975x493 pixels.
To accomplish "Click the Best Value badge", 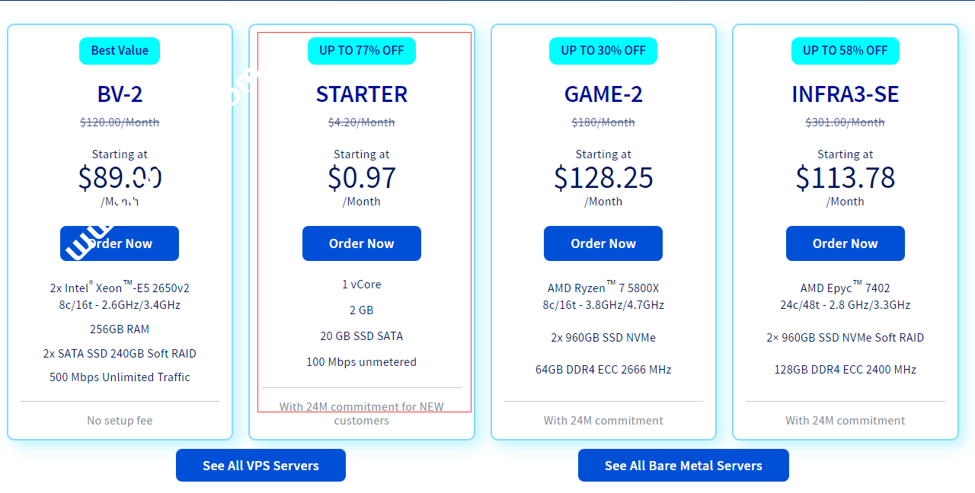I will [120, 51].
